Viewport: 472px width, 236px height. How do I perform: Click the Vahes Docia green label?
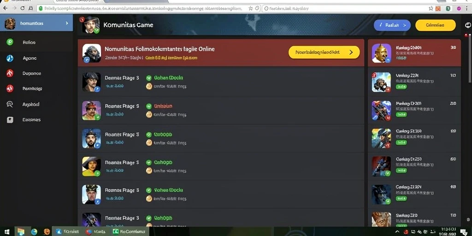(x=168, y=190)
